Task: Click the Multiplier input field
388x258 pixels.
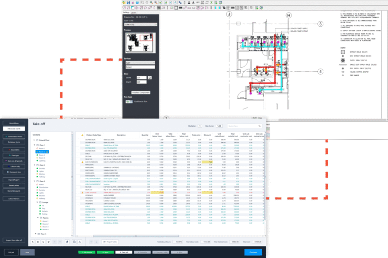Action: click(x=200, y=126)
